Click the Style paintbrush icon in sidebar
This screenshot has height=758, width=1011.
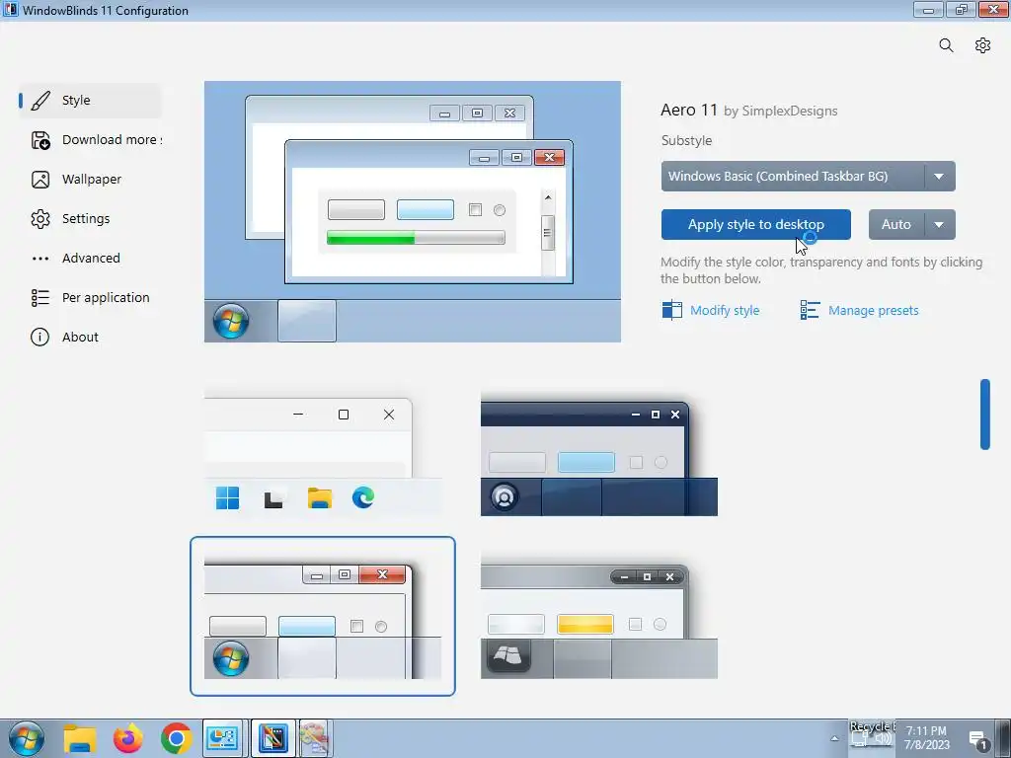click(x=39, y=101)
